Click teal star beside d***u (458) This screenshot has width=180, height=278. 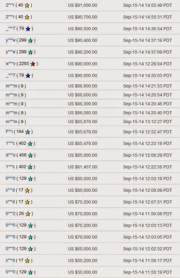point(30,155)
